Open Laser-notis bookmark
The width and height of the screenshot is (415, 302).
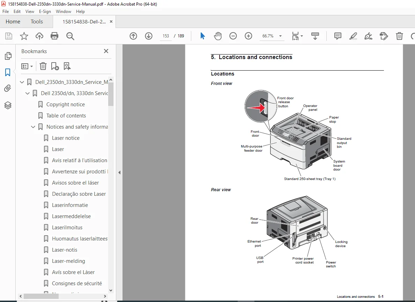pyautogui.click(x=65, y=250)
